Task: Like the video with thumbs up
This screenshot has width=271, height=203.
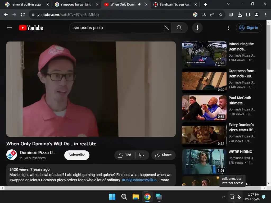Action: (x=125, y=155)
